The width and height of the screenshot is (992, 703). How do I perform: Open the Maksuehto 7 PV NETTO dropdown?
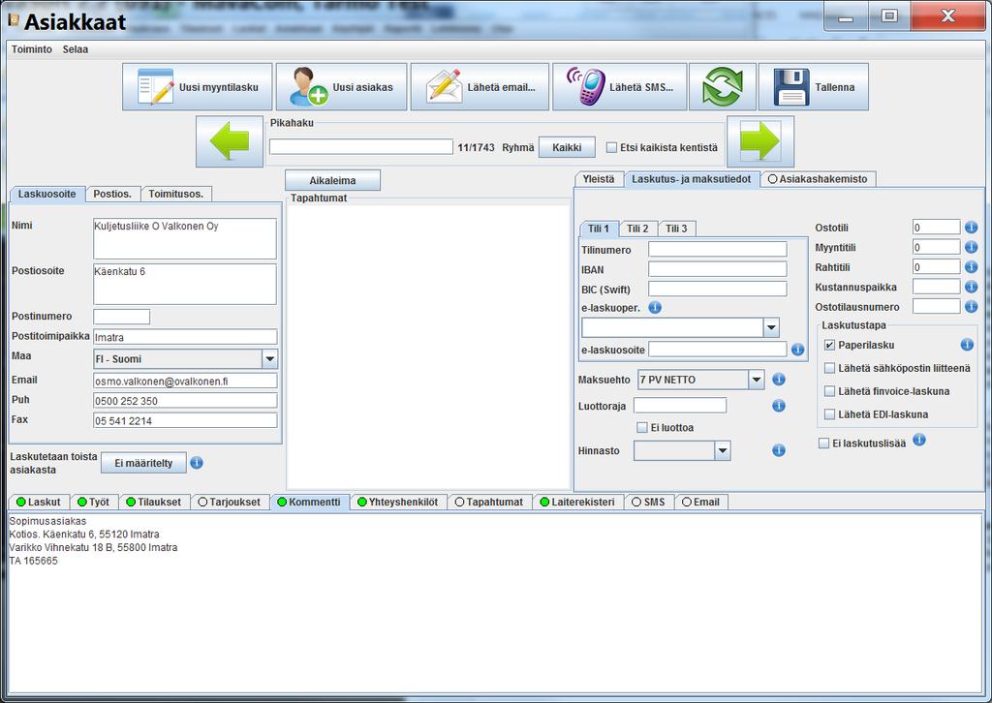tap(756, 380)
